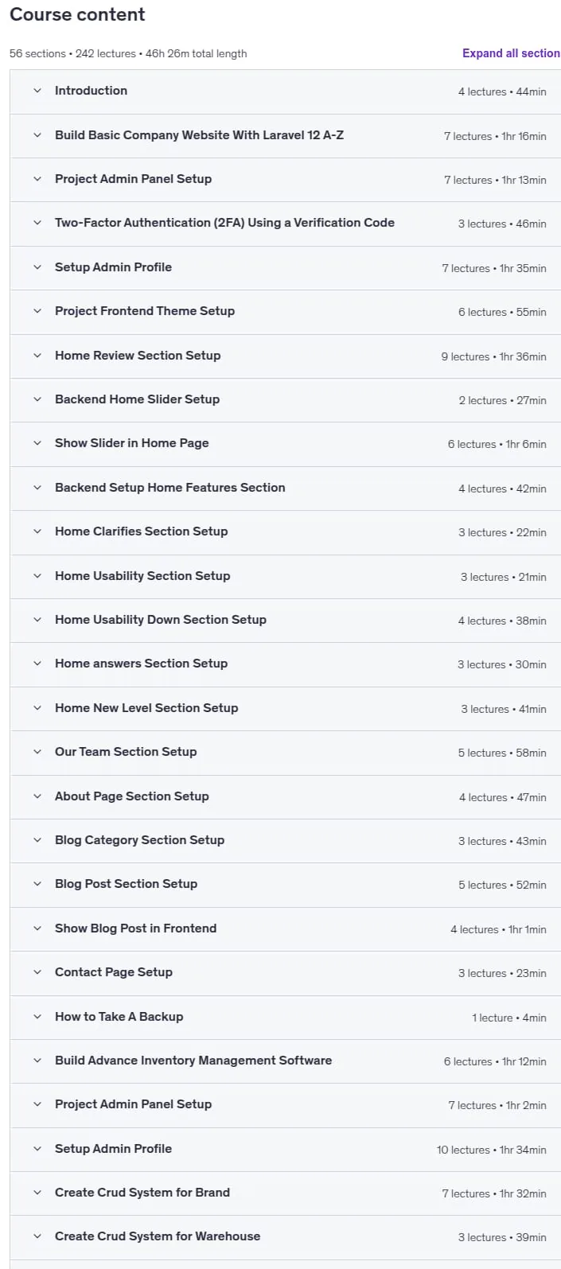Click chevron beside How to Take A Backup
The width and height of the screenshot is (561, 1269).
pos(37,1017)
